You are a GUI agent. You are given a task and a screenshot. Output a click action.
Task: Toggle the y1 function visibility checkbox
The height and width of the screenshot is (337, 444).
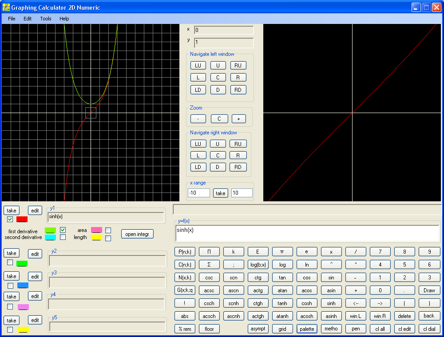10,219
